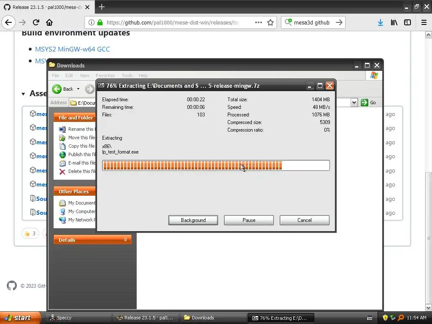Select E-mail this file task
Image resolution: width=432 pixels, height=324 pixels.
[x=78, y=163]
